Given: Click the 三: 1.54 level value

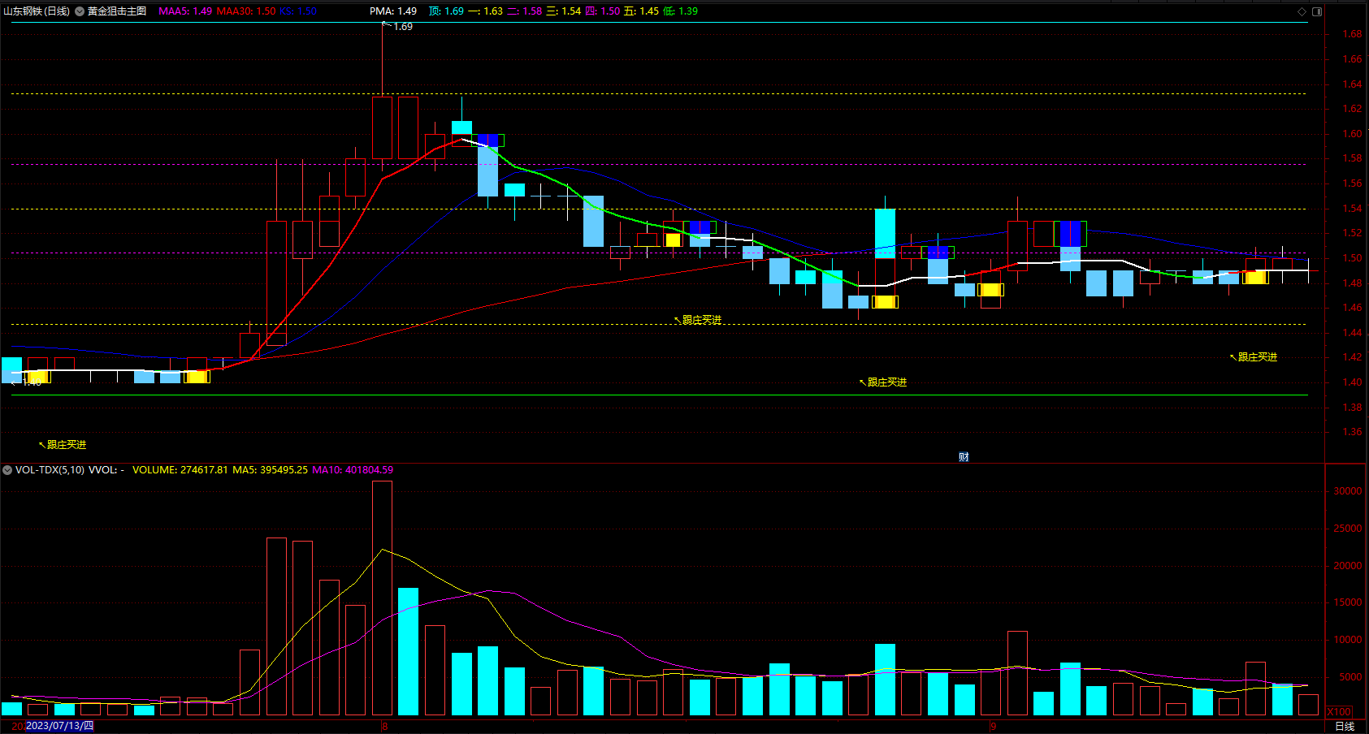Looking at the screenshot, I should [x=563, y=11].
